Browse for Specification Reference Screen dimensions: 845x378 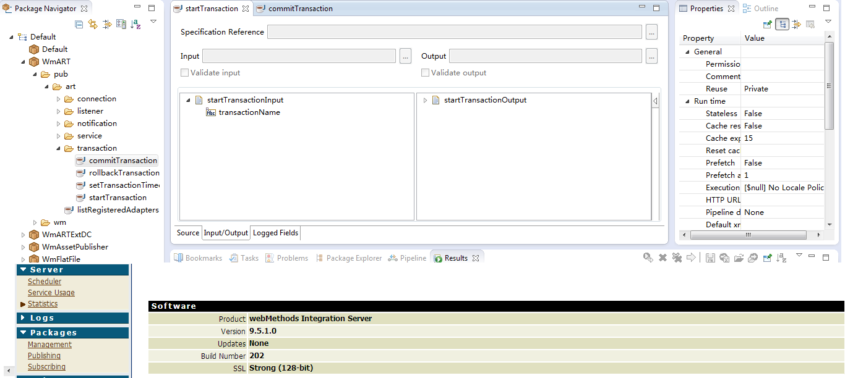pos(651,32)
